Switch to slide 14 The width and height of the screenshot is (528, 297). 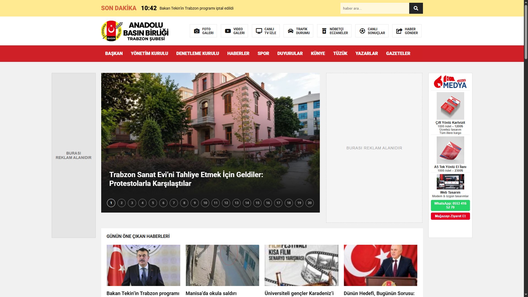[x=247, y=203]
